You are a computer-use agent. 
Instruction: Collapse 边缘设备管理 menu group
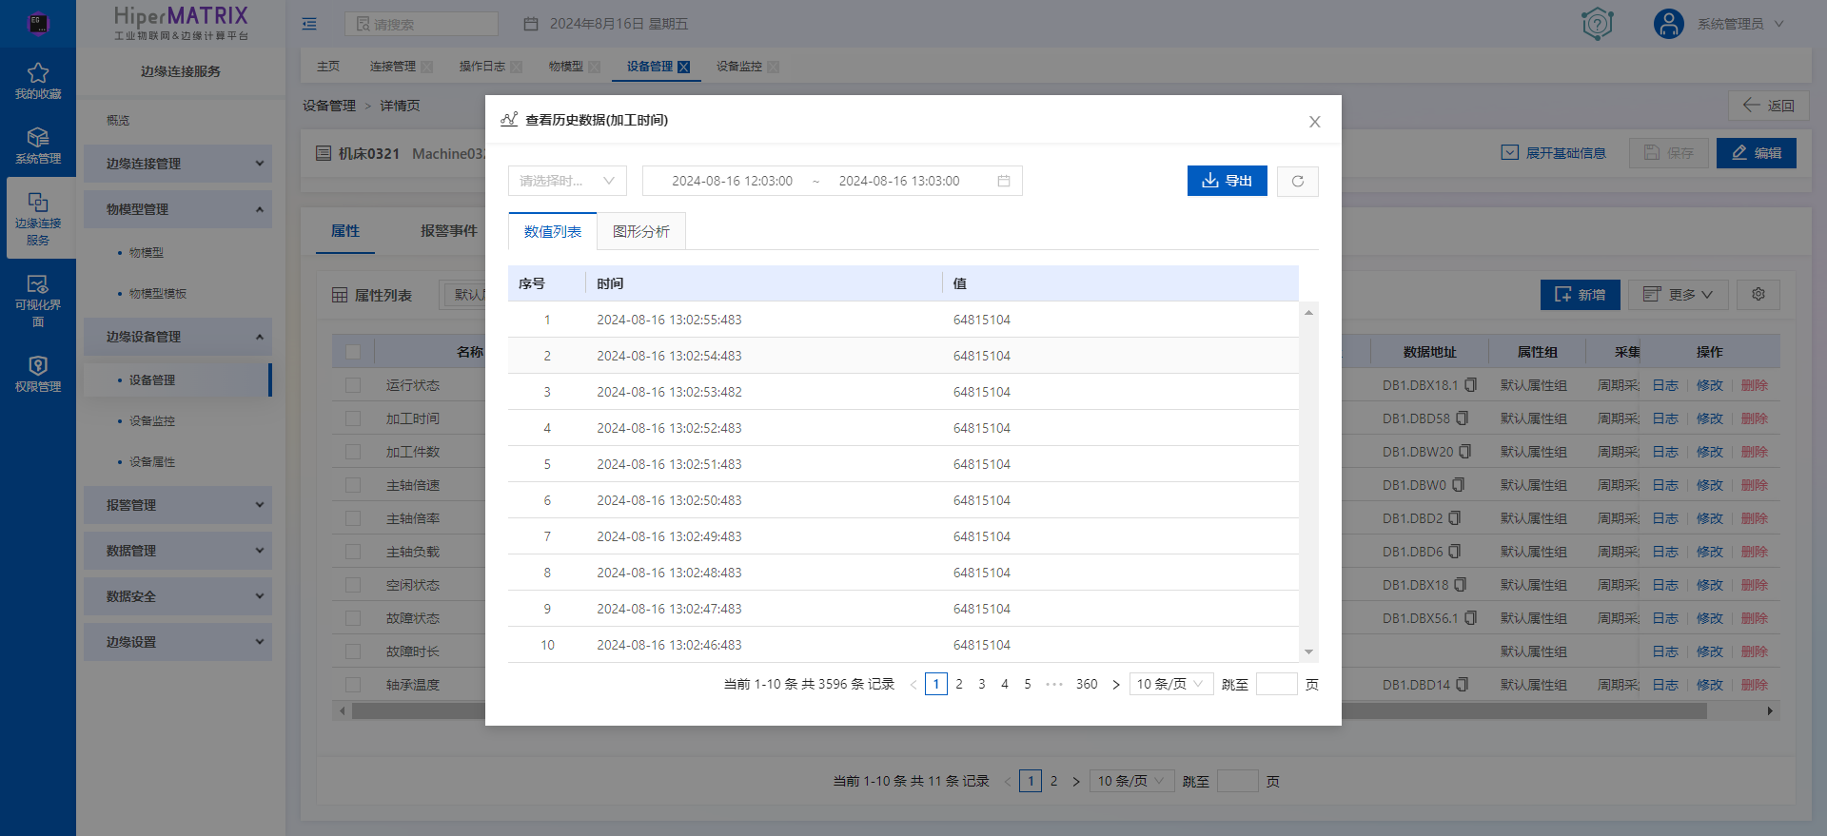[x=178, y=337]
